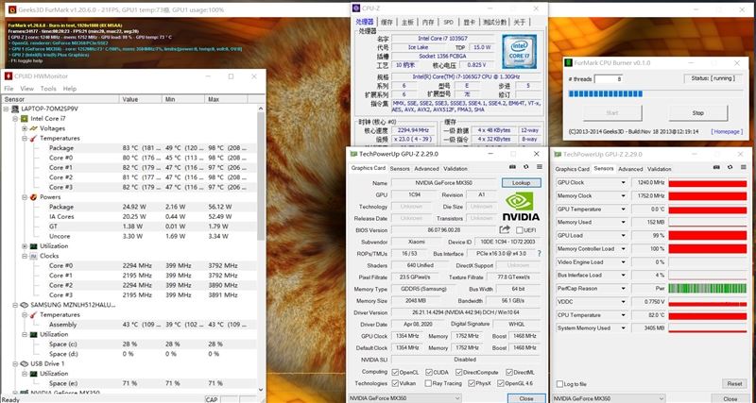Viewport: 756px width, 403px height.
Task: Click the Intel Core i7 chip icon in HWMonitor tree
Action: click(25, 118)
